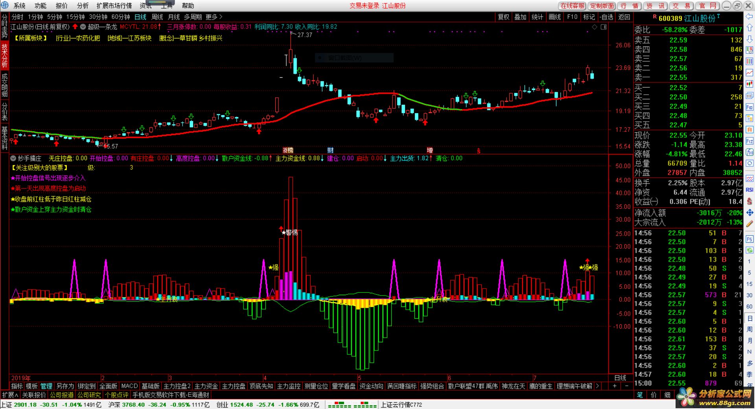
Task: Click the down arrow icon in right toolbar
Action: coord(749,39)
